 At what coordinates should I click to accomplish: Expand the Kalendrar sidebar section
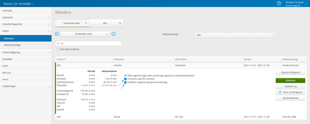(x=49, y=17)
